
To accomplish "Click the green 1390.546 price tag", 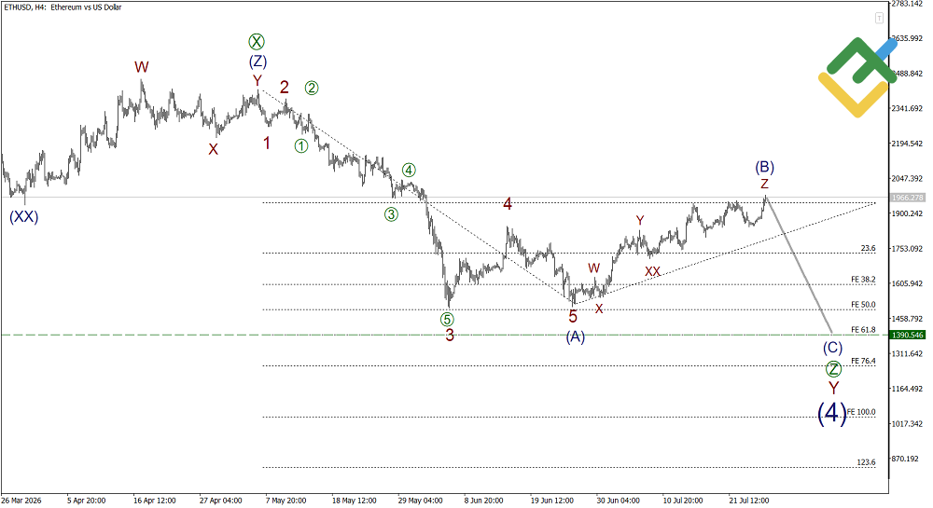I will (x=908, y=336).
